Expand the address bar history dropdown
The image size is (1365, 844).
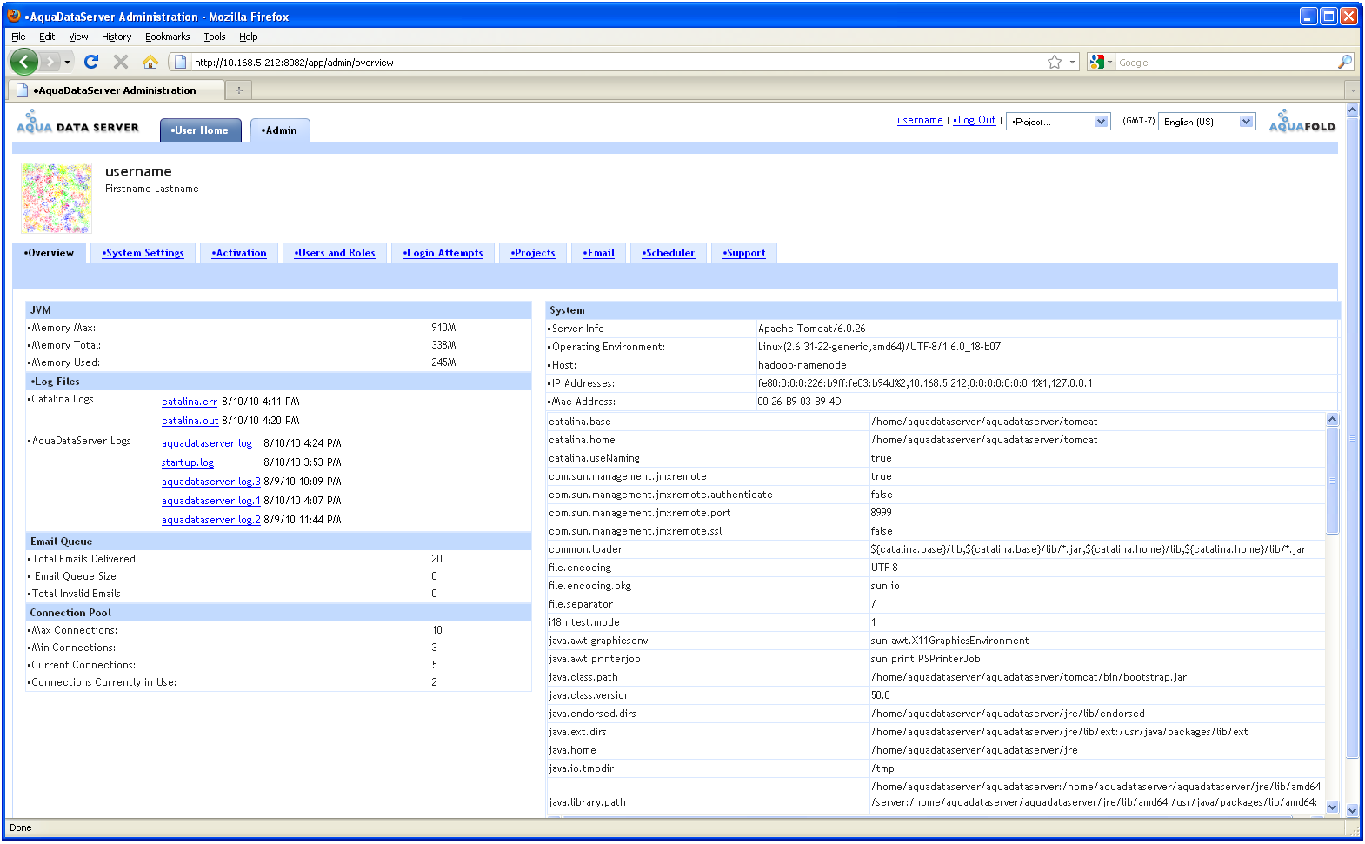tap(1073, 62)
